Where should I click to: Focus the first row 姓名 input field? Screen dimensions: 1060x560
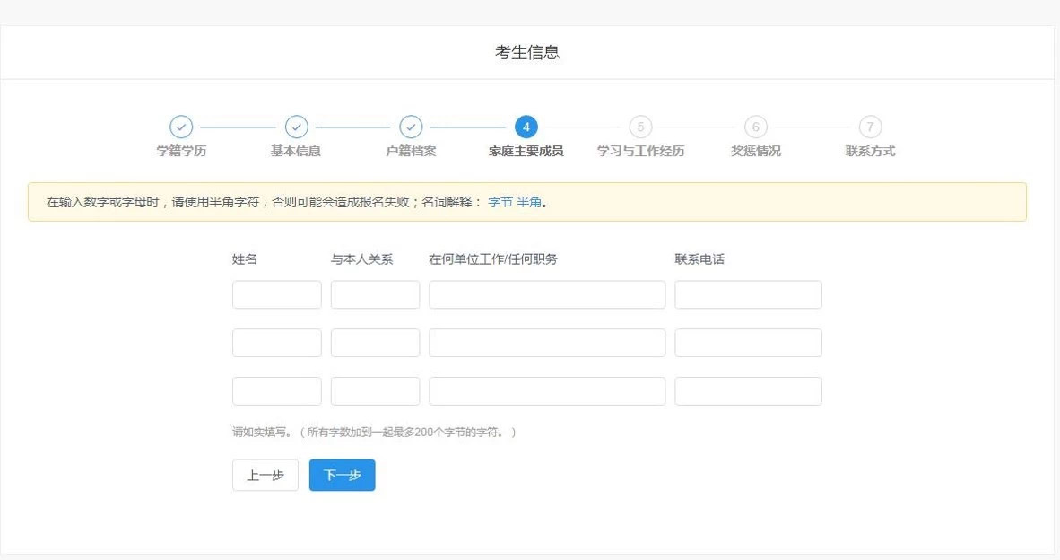276,295
